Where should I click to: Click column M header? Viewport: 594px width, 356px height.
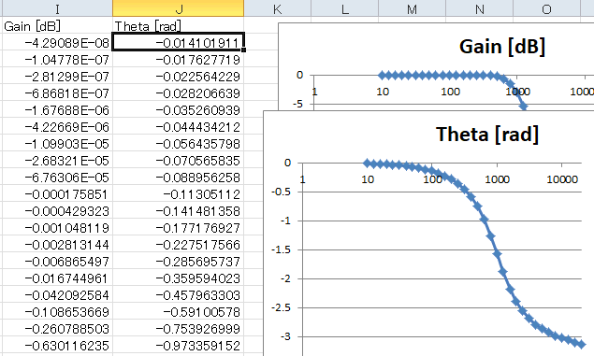[x=412, y=8]
